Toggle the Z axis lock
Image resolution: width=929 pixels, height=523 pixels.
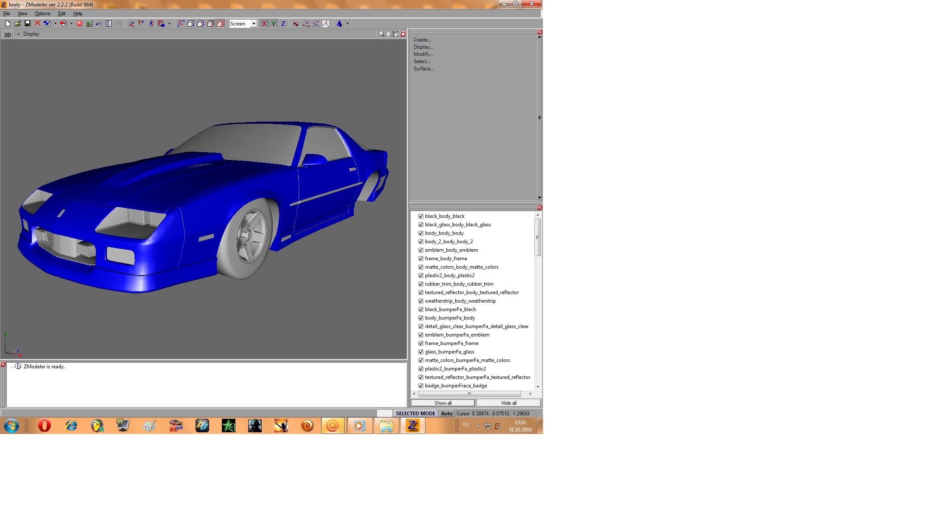pyautogui.click(x=283, y=24)
